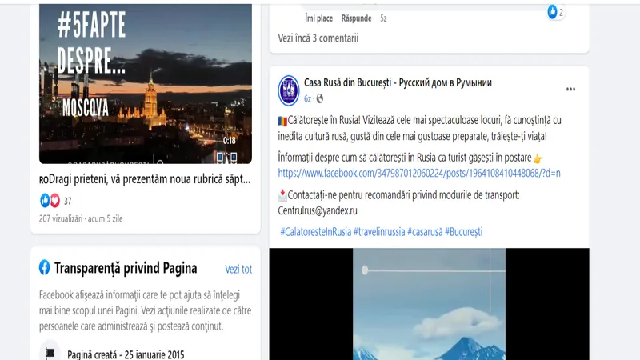Click the #București hashtag
The image size is (640, 360).
click(464, 232)
